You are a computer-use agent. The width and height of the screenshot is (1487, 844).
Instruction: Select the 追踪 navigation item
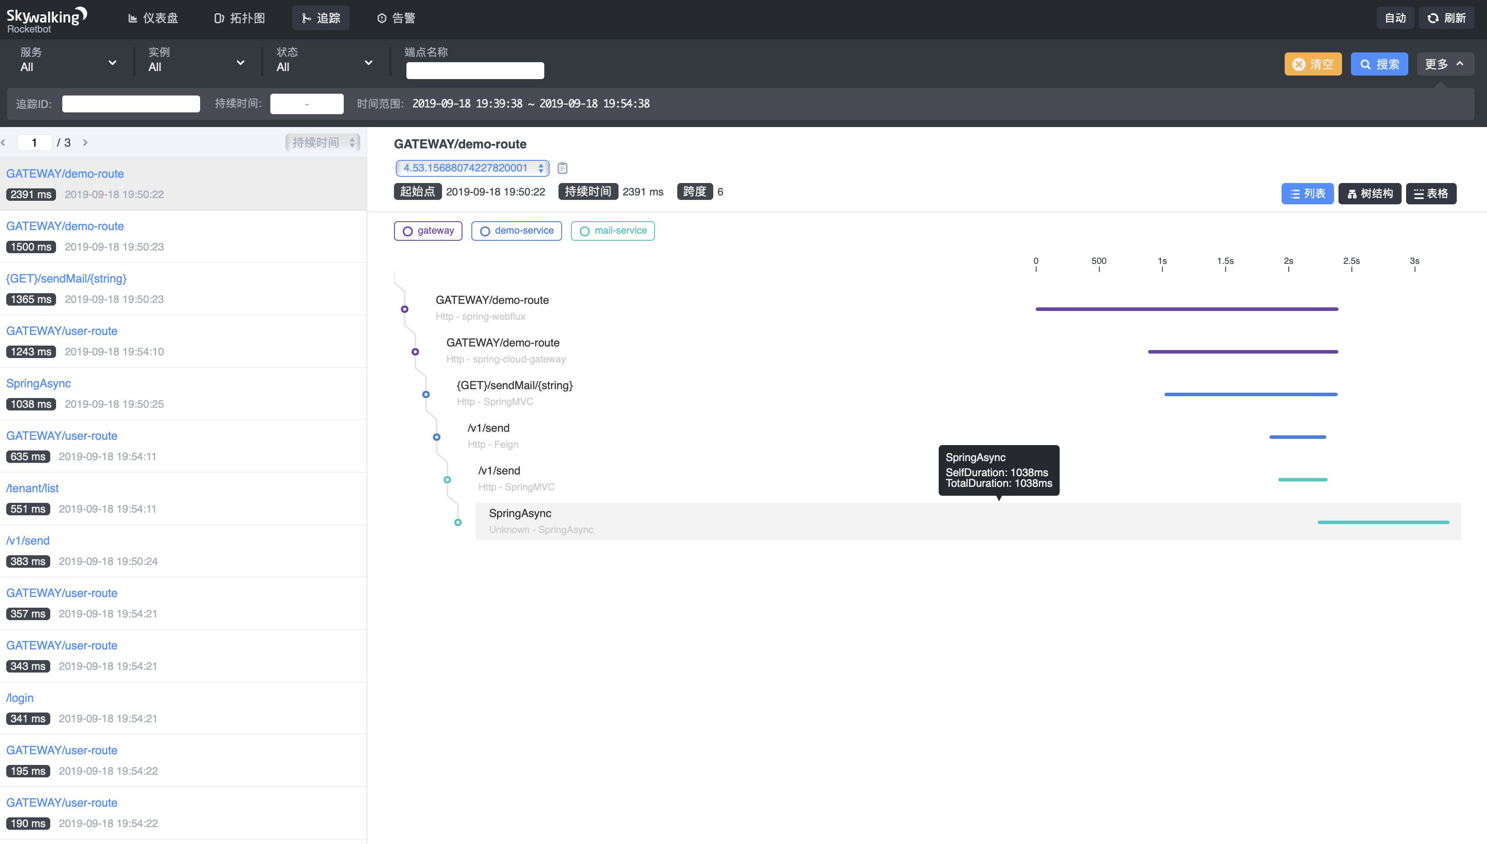click(320, 18)
